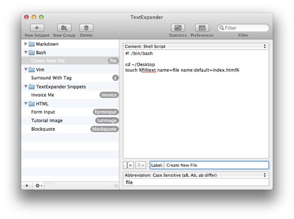294x219 pixels.
Task: Open the cursor insert popup button
Action: click(x=128, y=165)
